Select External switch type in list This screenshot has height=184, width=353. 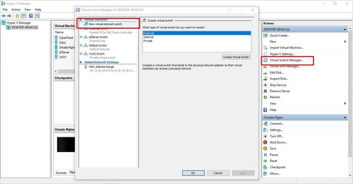pos(196,33)
